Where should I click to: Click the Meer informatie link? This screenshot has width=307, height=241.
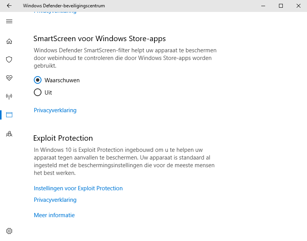(x=54, y=215)
